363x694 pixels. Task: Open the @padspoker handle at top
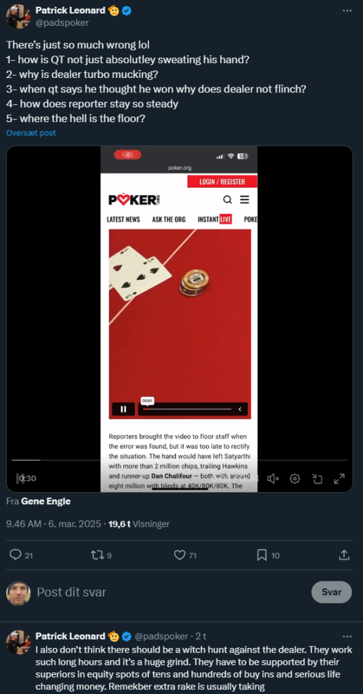tap(62, 22)
